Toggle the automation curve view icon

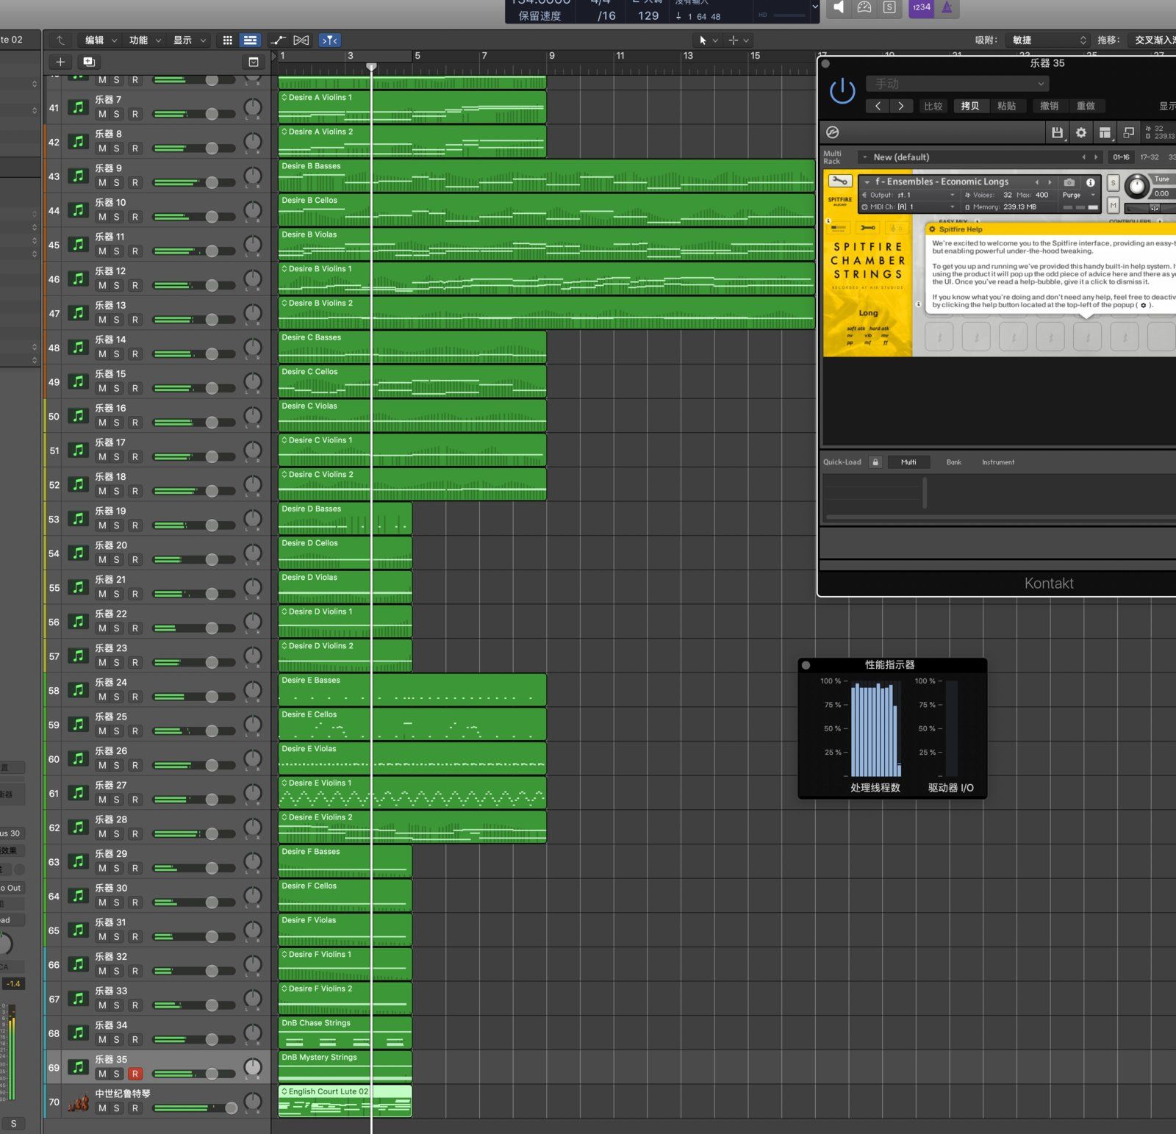coord(278,40)
